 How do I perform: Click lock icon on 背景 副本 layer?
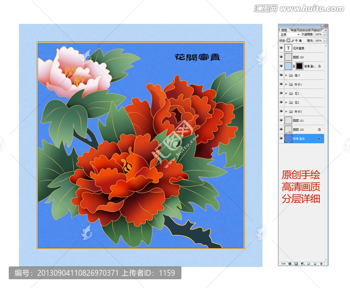click(x=320, y=139)
